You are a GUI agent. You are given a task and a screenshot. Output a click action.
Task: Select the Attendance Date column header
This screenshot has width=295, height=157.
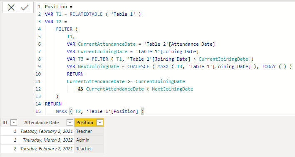coord(46,123)
